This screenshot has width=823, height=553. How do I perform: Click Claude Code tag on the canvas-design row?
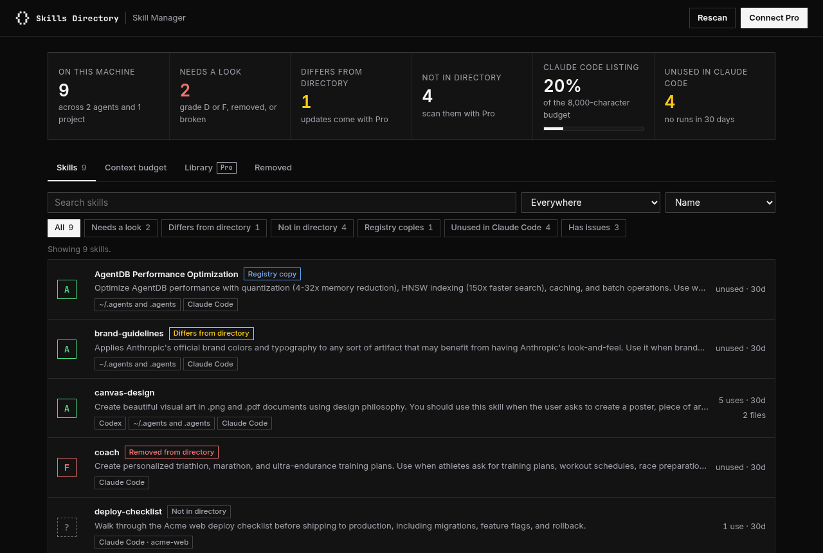[244, 423]
